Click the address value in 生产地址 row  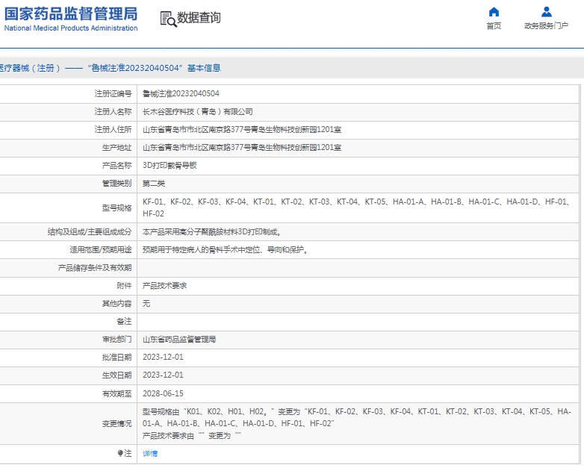(242, 148)
